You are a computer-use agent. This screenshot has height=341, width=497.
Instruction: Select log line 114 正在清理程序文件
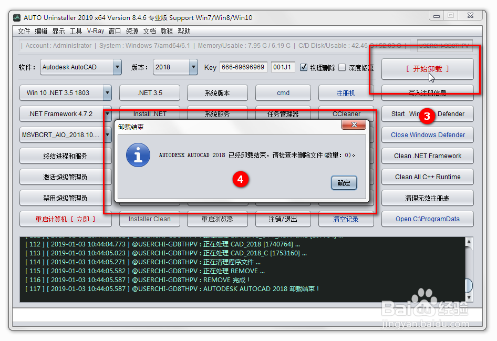[x=143, y=262]
